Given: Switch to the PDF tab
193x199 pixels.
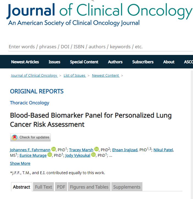Looking at the screenshot, I should pos(61,187).
